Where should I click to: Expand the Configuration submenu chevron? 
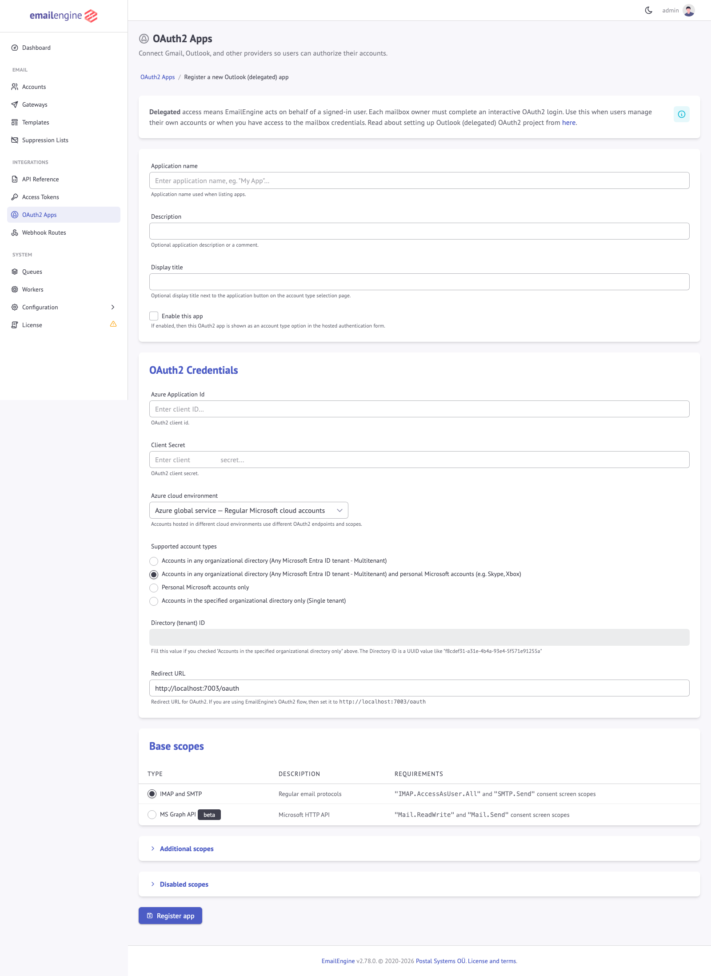coord(113,307)
